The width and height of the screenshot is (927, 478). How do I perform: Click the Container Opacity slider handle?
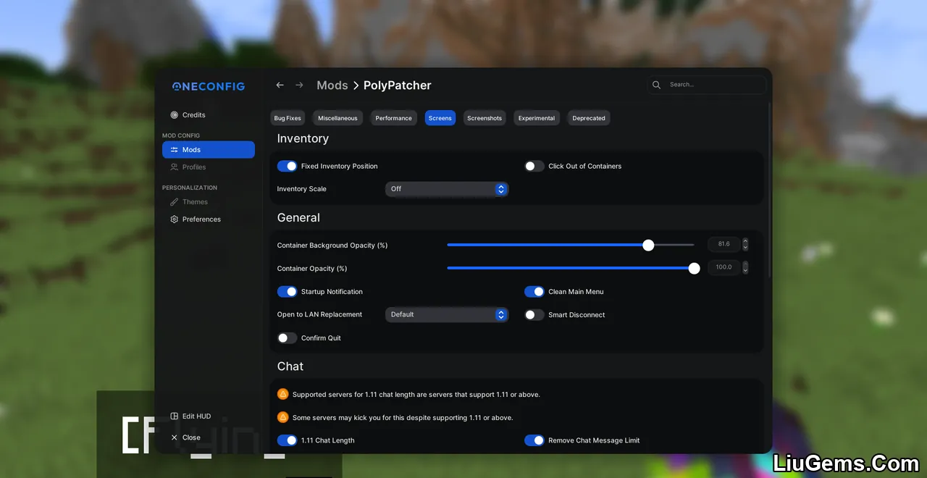tap(694, 269)
